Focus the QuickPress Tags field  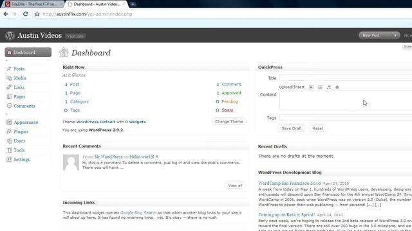point(346,117)
